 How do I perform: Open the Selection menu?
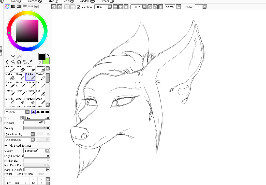click(x=34, y=1)
